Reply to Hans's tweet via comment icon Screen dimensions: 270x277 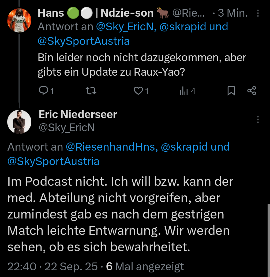click(x=43, y=91)
